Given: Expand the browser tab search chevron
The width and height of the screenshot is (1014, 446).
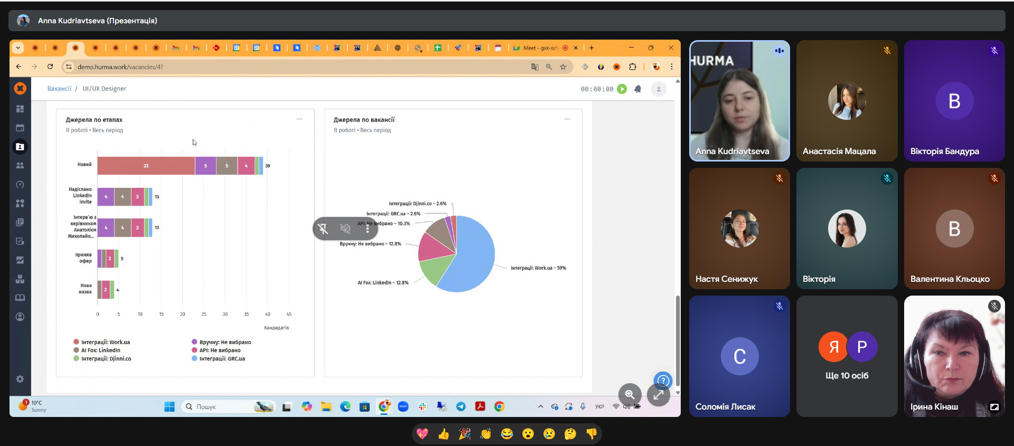Looking at the screenshot, I should 18,48.
